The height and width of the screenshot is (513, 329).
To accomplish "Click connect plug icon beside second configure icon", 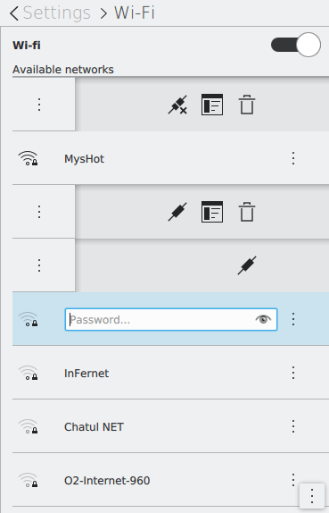I will click(x=177, y=212).
